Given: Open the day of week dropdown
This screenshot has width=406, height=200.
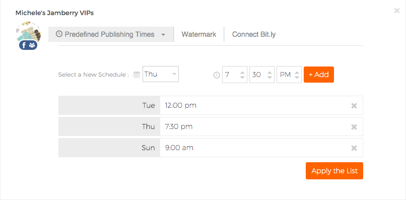Looking at the screenshot, I should click(x=161, y=74).
